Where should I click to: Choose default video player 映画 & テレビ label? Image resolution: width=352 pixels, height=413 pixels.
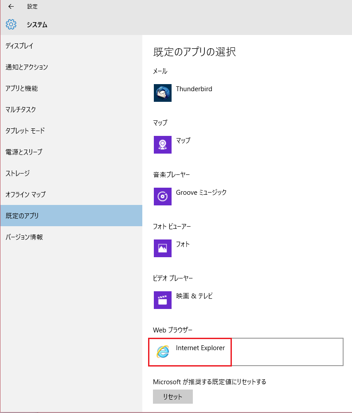[194, 296]
